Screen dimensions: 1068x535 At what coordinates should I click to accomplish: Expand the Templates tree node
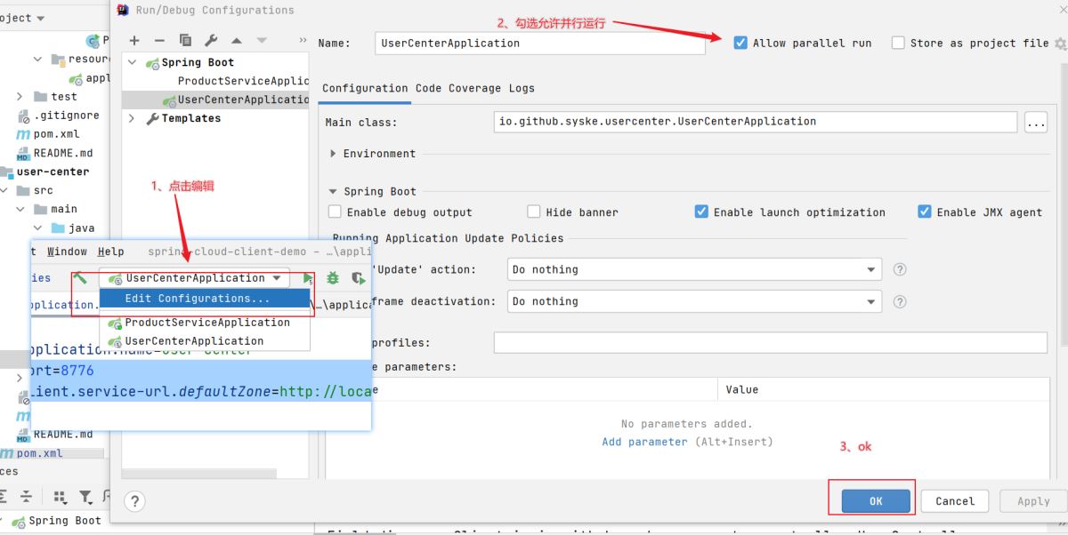tap(132, 118)
